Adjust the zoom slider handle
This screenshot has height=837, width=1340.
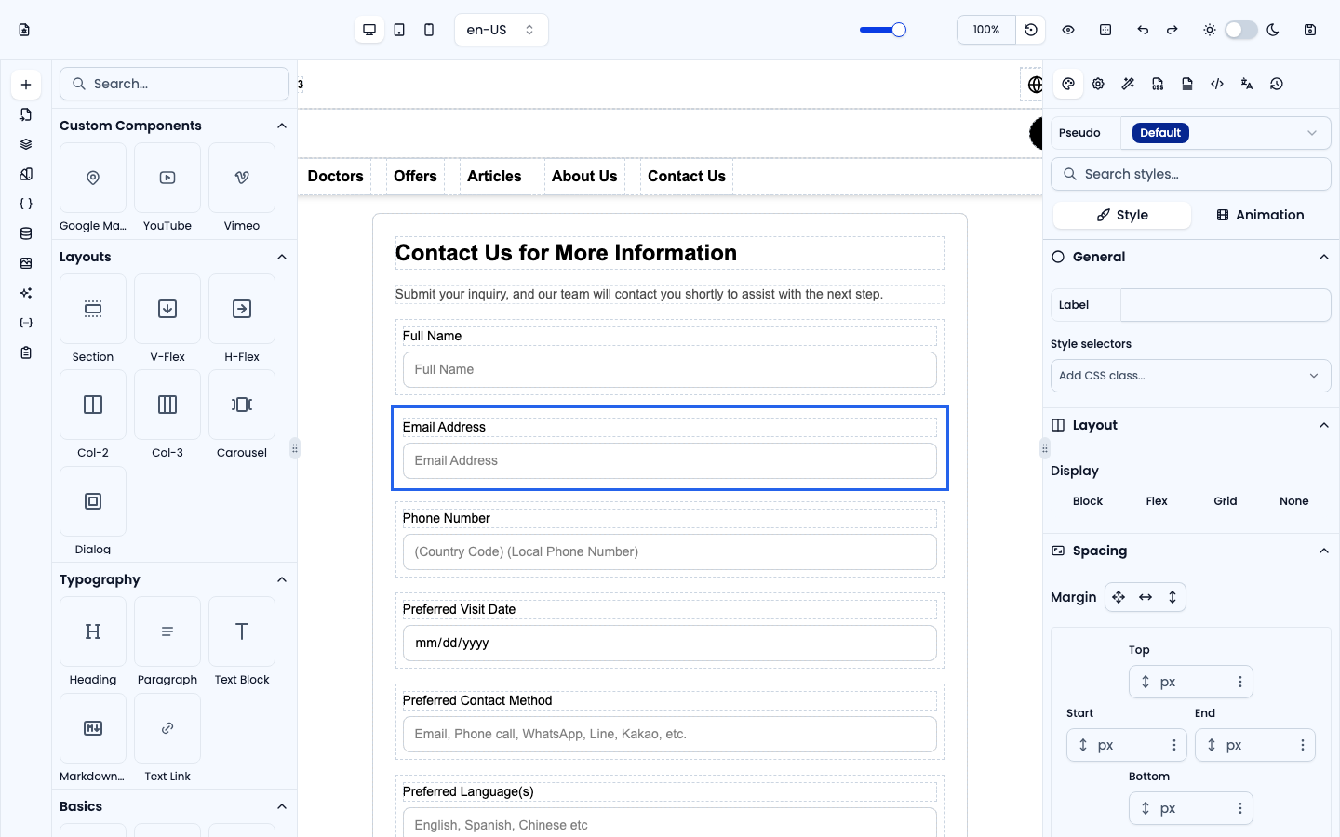coord(899,30)
